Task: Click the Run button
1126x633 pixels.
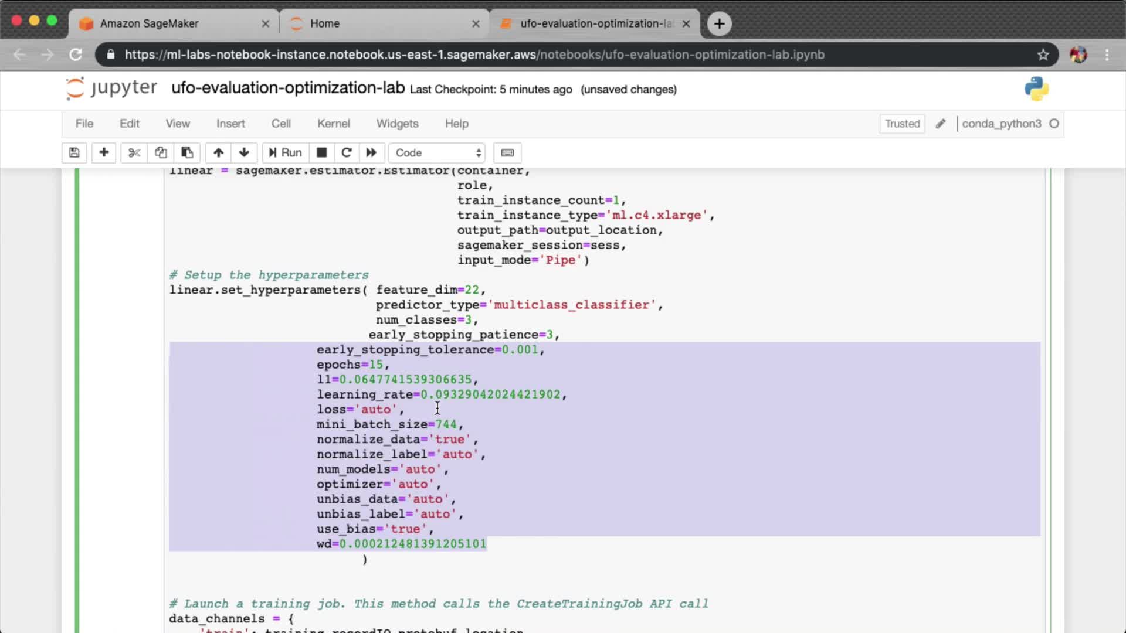Action: (x=285, y=153)
